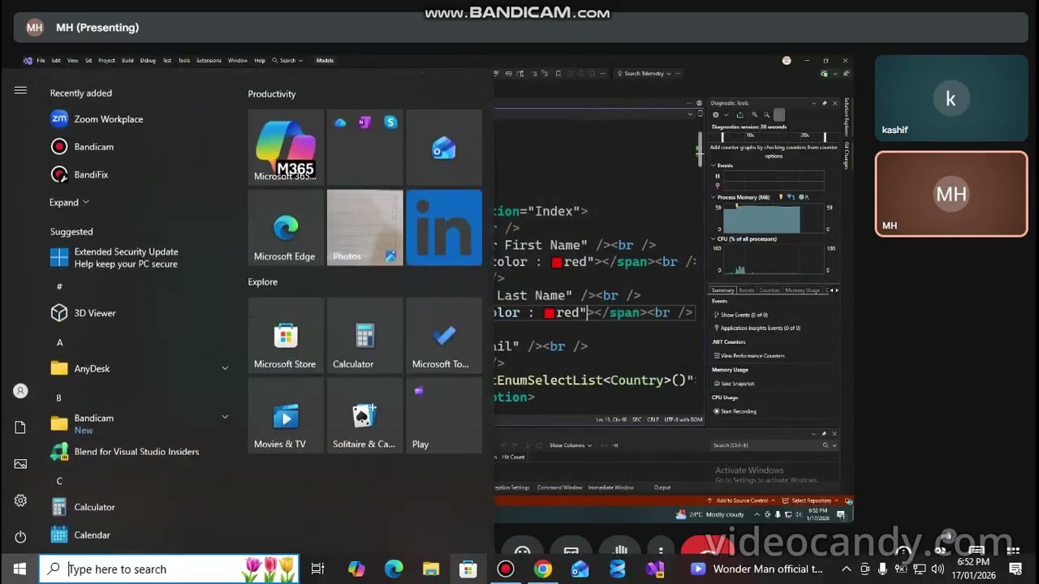Open the Extensions menu
The width and height of the screenshot is (1039, 584).
click(x=209, y=60)
